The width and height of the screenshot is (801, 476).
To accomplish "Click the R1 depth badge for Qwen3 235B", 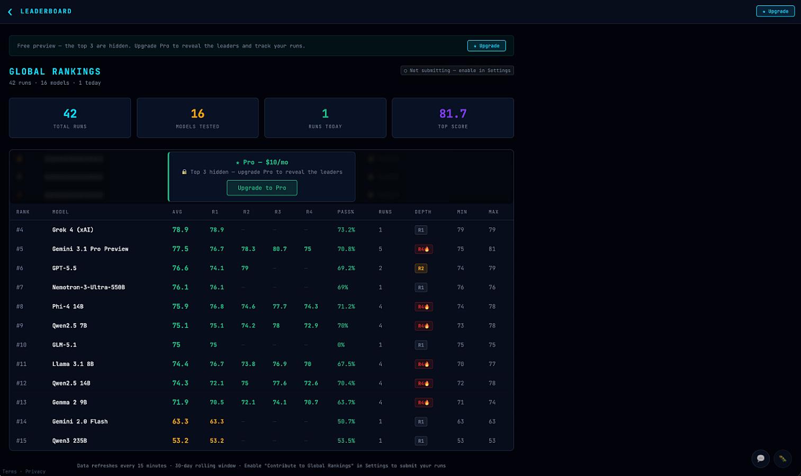I will coord(421,441).
